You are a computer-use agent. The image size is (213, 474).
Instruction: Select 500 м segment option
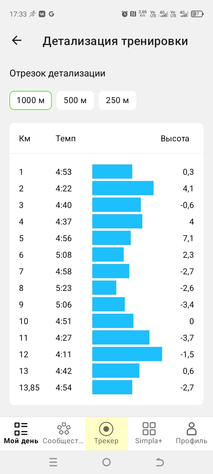(75, 100)
